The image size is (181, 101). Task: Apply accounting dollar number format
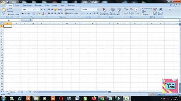(83, 13)
